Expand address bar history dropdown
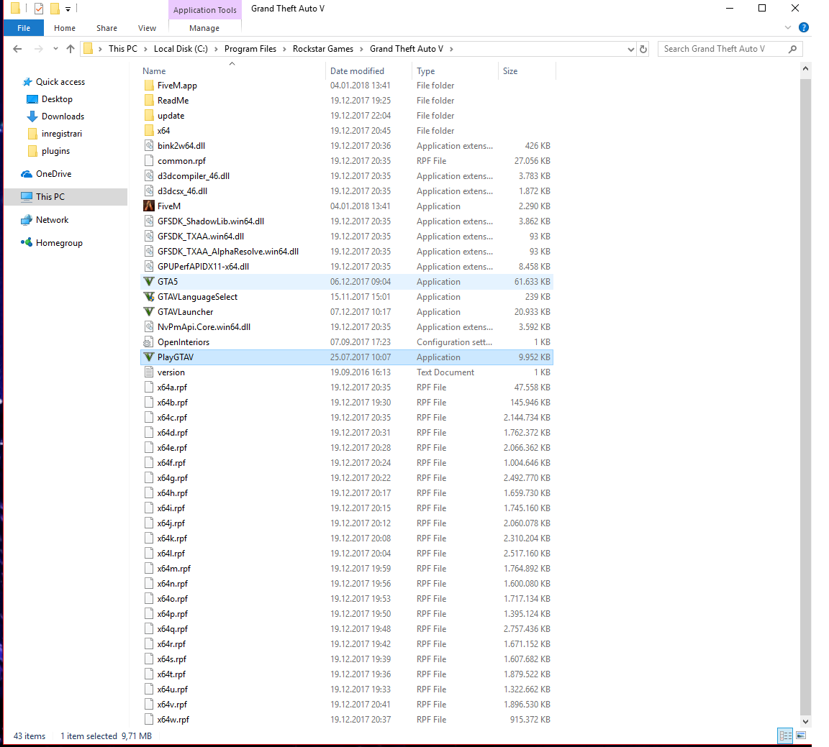 pos(630,49)
